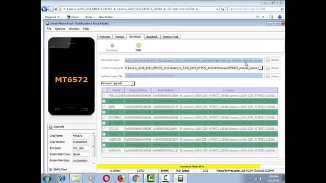Screen dimensions: 326x183
Task: Click the Open button in Explorer toolbar
Action: pyautogui.click(x=73, y=17)
